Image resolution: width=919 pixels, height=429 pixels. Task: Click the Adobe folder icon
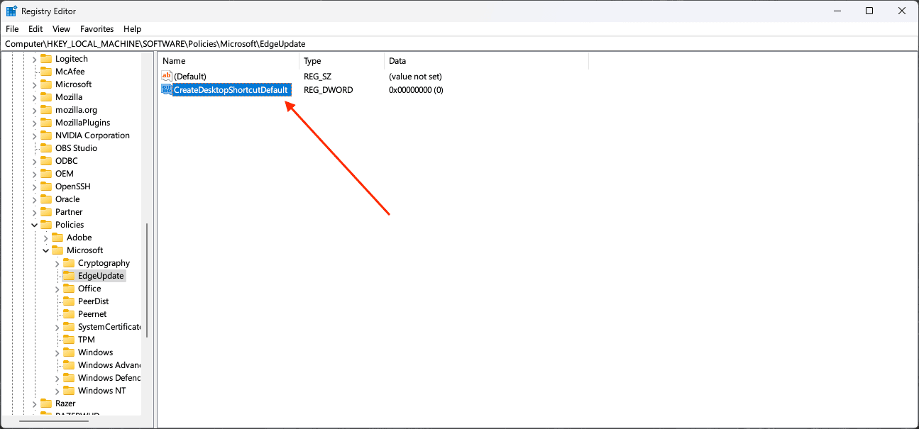(57, 238)
